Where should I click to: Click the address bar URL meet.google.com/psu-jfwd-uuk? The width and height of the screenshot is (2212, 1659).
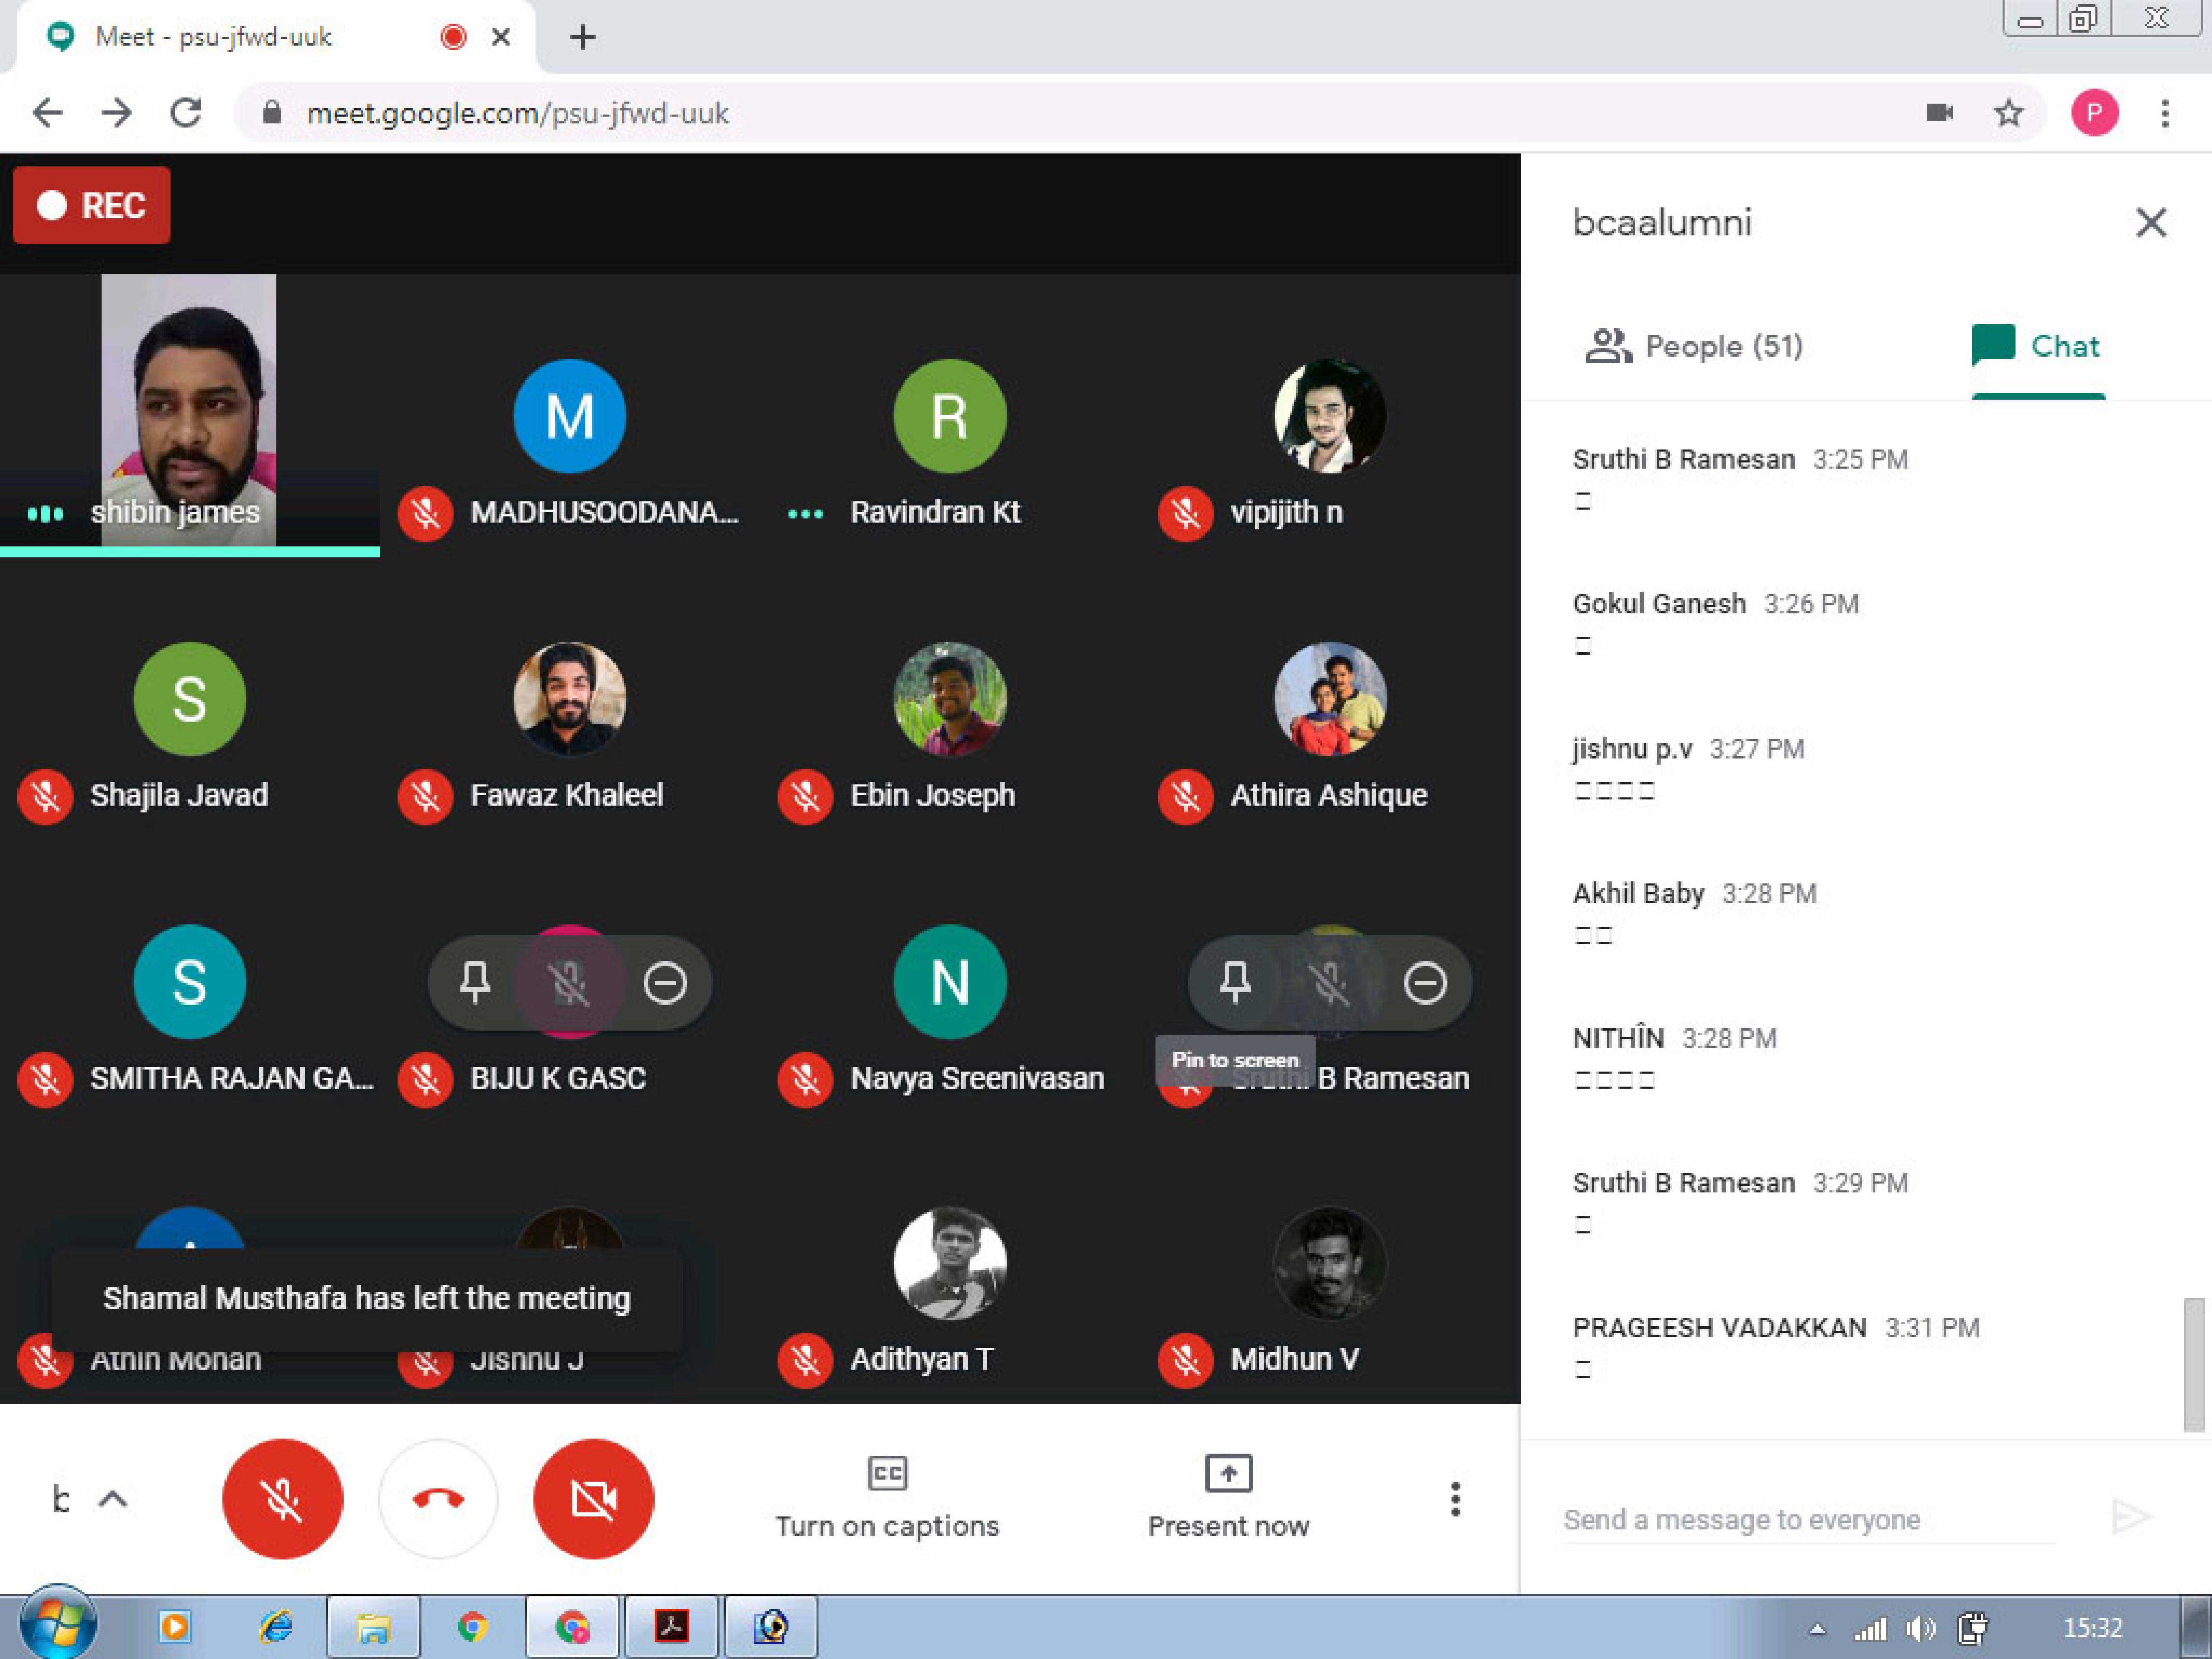tap(518, 113)
